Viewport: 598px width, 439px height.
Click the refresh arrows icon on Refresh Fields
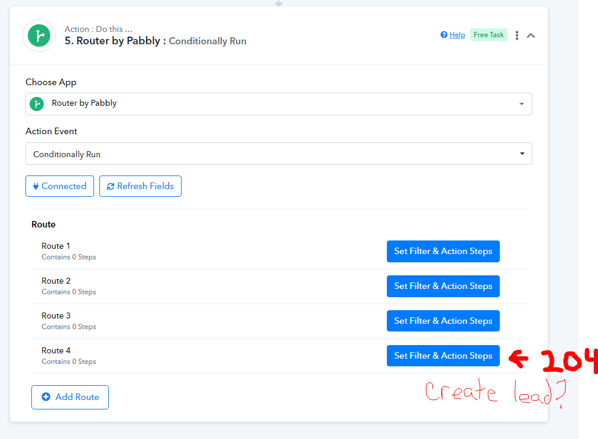click(x=111, y=186)
